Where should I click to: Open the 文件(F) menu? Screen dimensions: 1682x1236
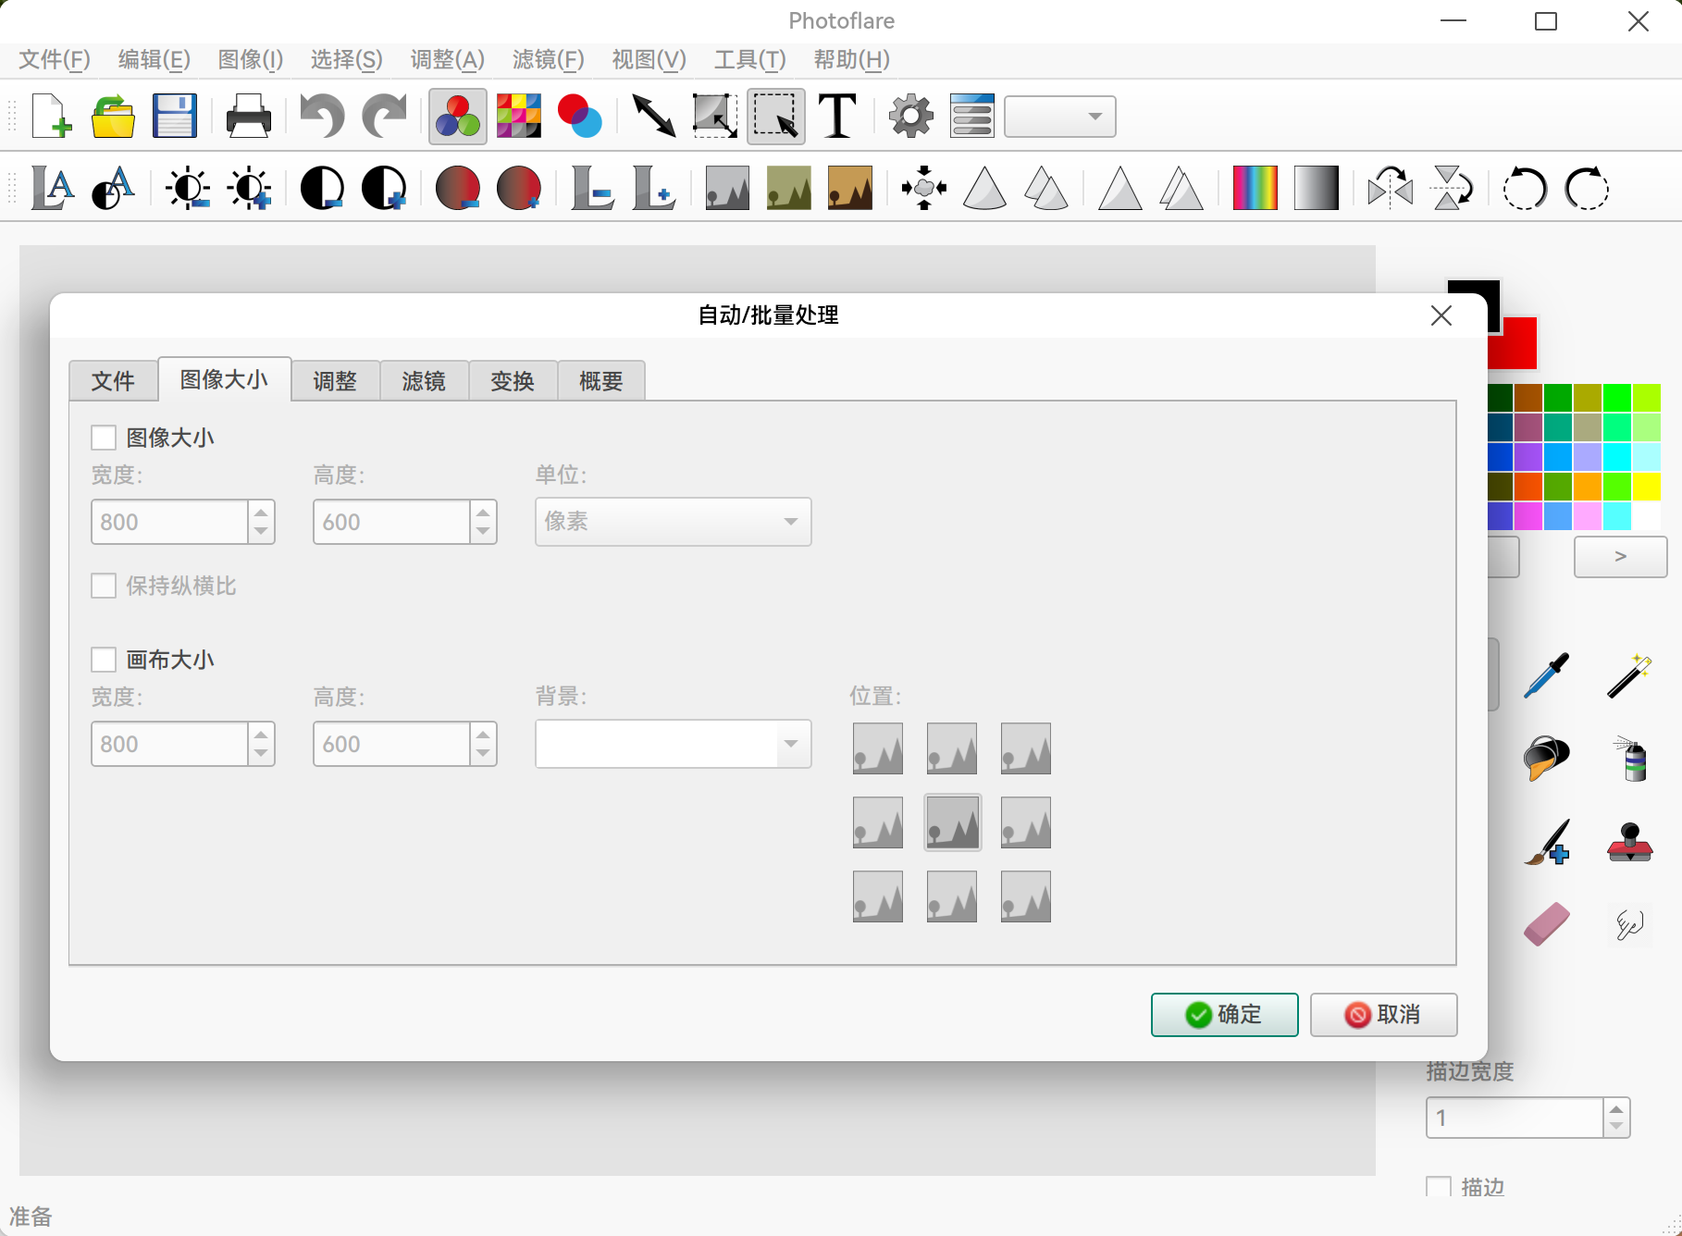55,60
